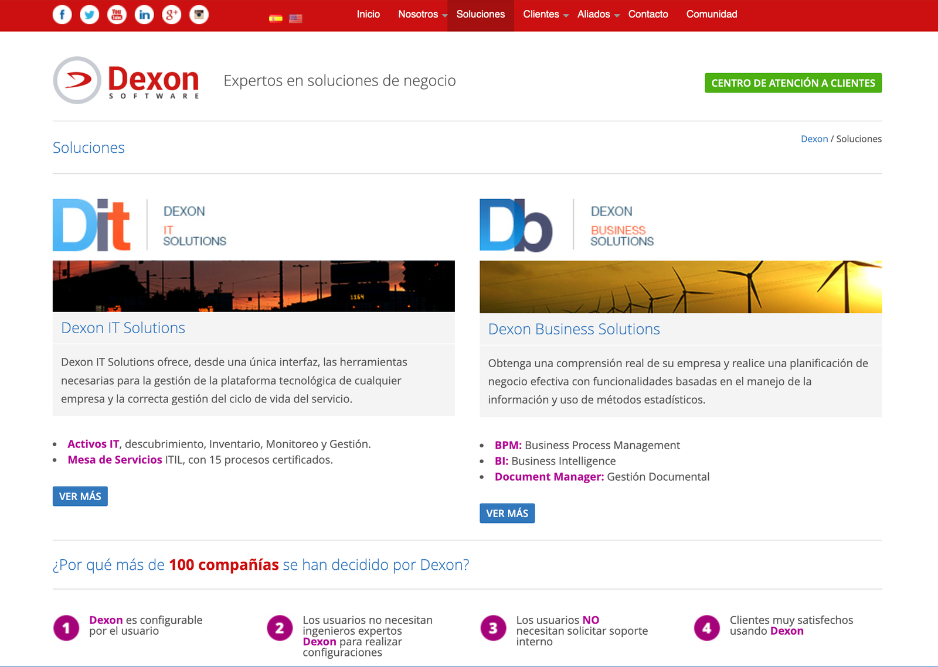Open the Dexon IT Solutions heading link
Screen dimensions: 938x667
[x=123, y=328]
